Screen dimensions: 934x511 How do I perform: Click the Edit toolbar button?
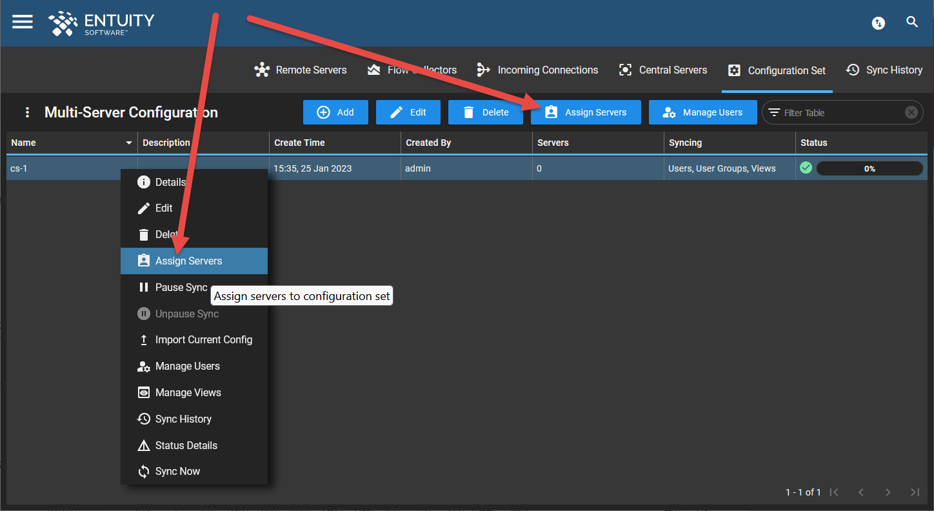[x=408, y=112]
